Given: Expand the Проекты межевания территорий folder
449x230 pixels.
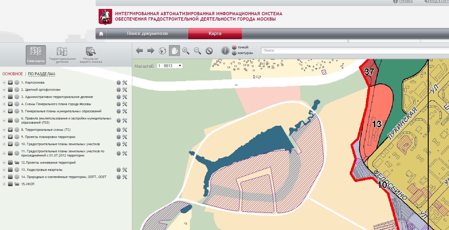Looking at the screenshot, I should coord(4,162).
